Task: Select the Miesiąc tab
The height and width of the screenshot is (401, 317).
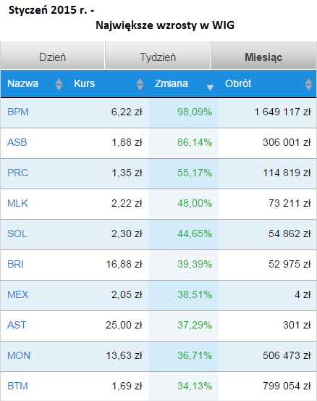Action: point(263,56)
